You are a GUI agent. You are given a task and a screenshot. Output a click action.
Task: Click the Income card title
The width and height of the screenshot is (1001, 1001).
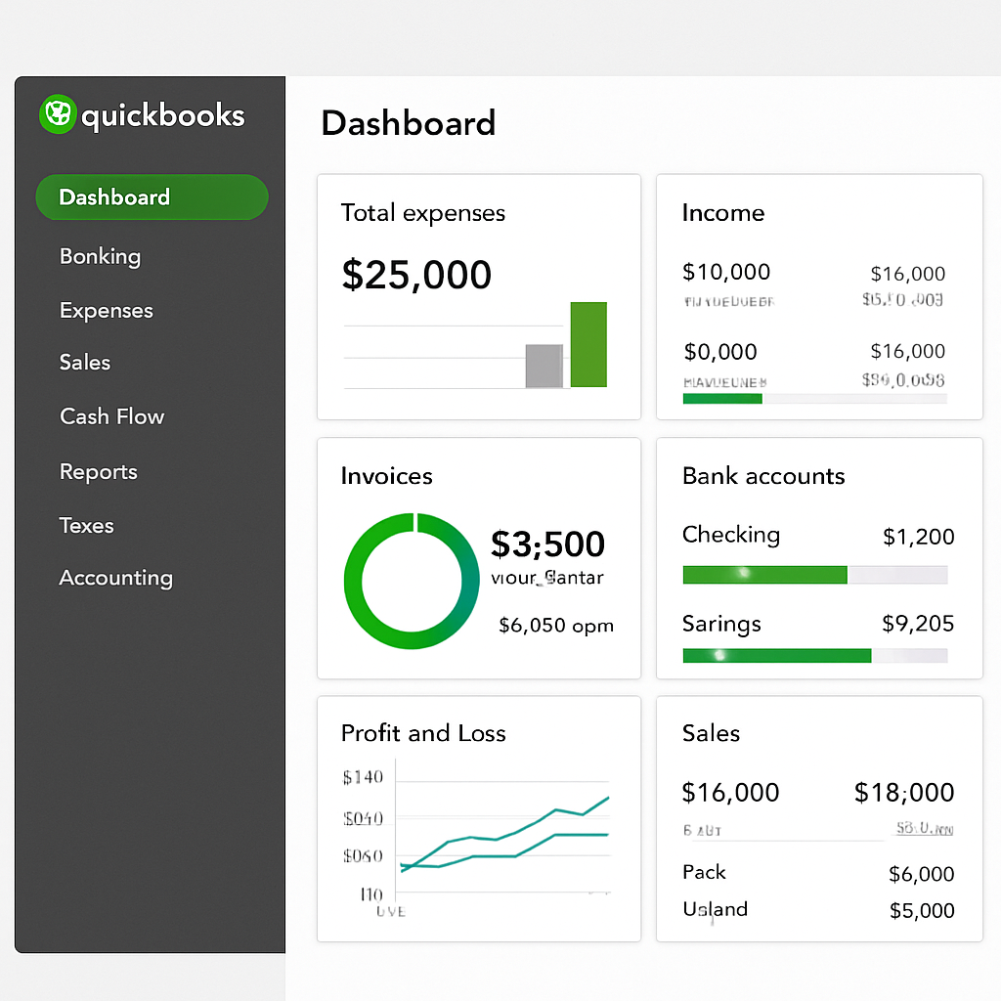click(723, 212)
